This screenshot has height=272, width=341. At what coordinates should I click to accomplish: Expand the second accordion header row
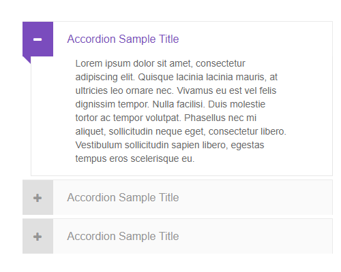pos(177,197)
